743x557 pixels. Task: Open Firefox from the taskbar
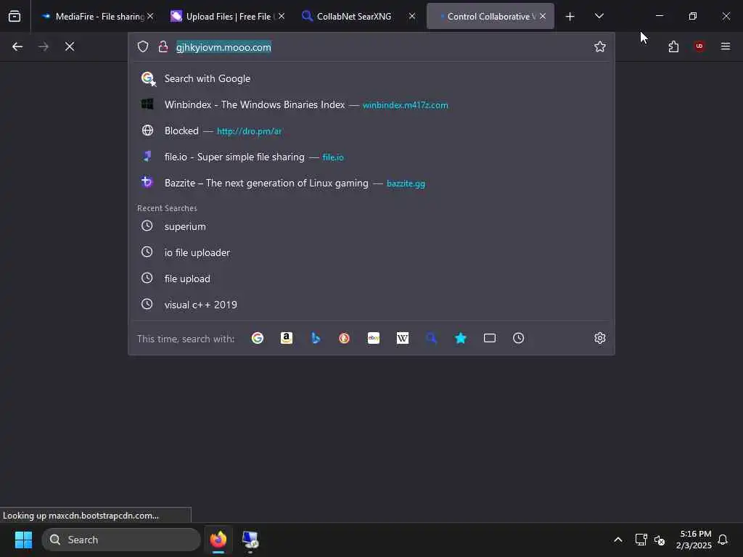[218, 540]
